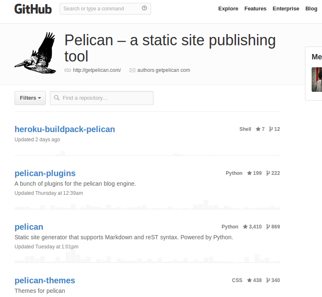Open the Explore menu item

pyautogui.click(x=228, y=9)
